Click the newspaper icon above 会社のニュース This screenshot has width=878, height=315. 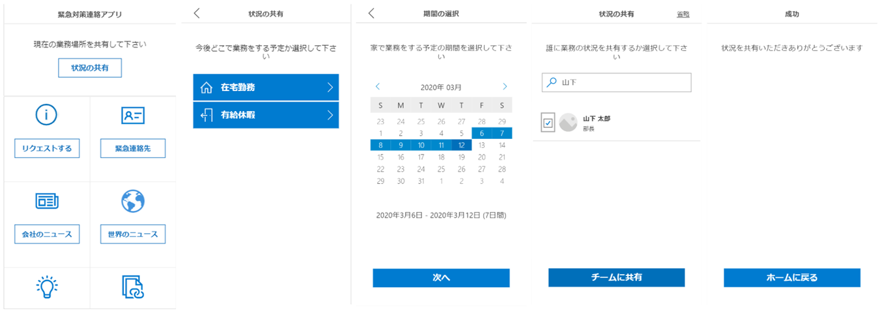[46, 201]
